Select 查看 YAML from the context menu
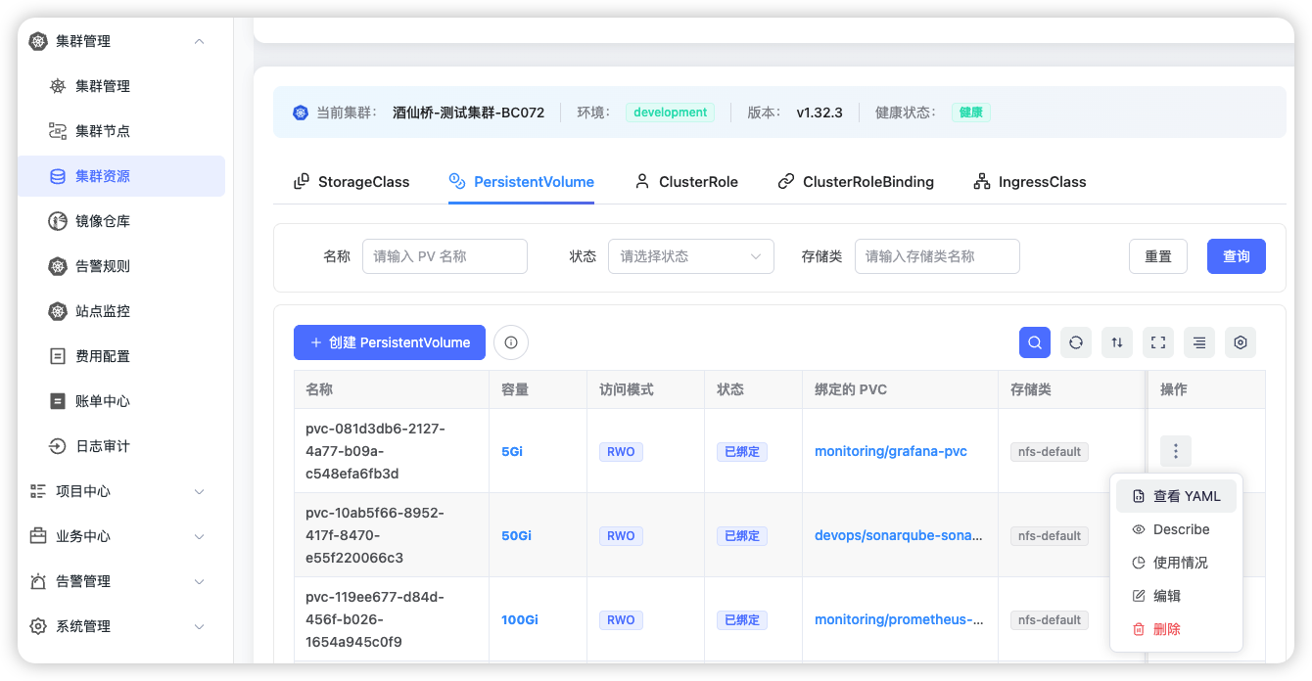This screenshot has width=1312, height=681. coord(1176,496)
